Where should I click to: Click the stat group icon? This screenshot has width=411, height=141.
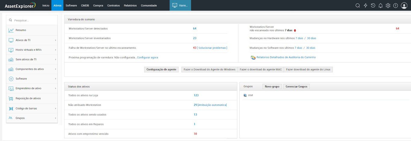245,95
